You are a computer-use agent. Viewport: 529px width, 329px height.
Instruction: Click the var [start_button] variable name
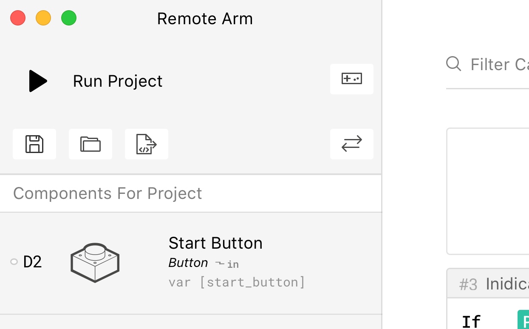click(237, 282)
